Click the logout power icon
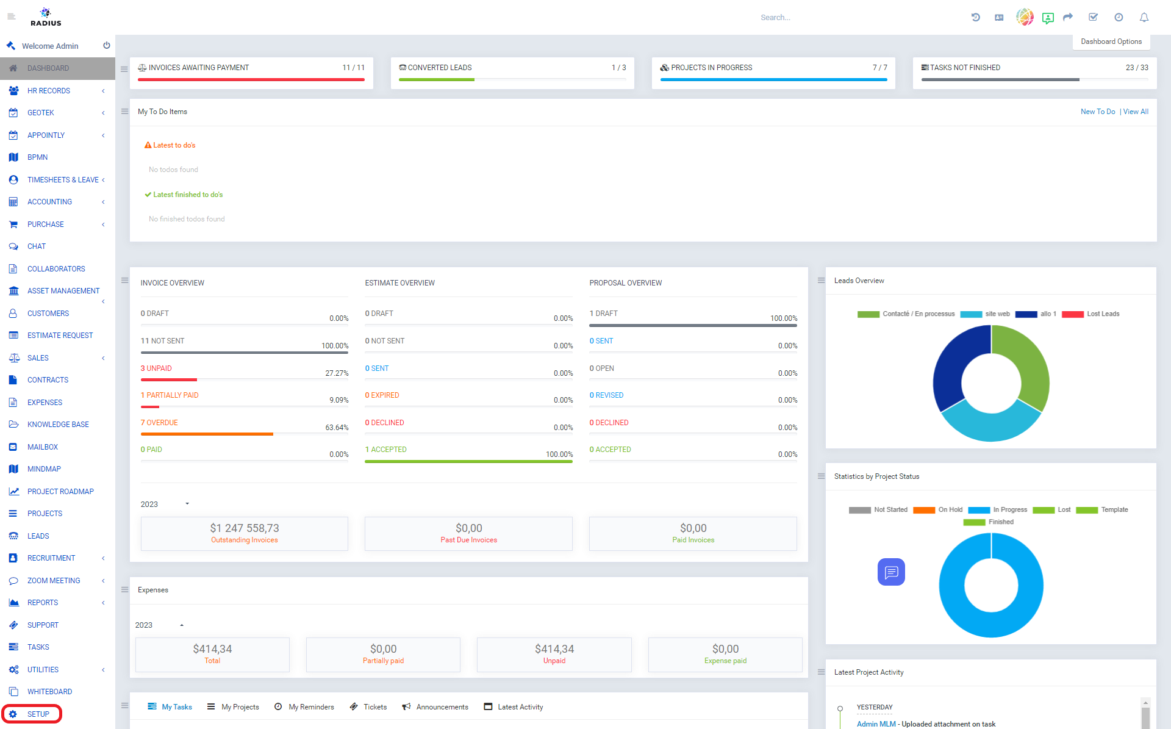The image size is (1171, 729). (x=107, y=45)
